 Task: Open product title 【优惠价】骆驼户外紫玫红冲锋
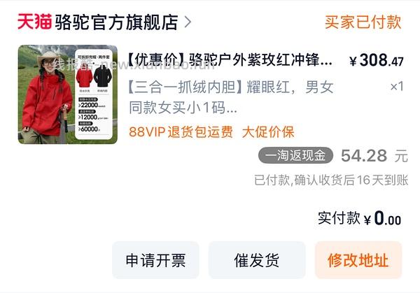pyautogui.click(x=230, y=59)
